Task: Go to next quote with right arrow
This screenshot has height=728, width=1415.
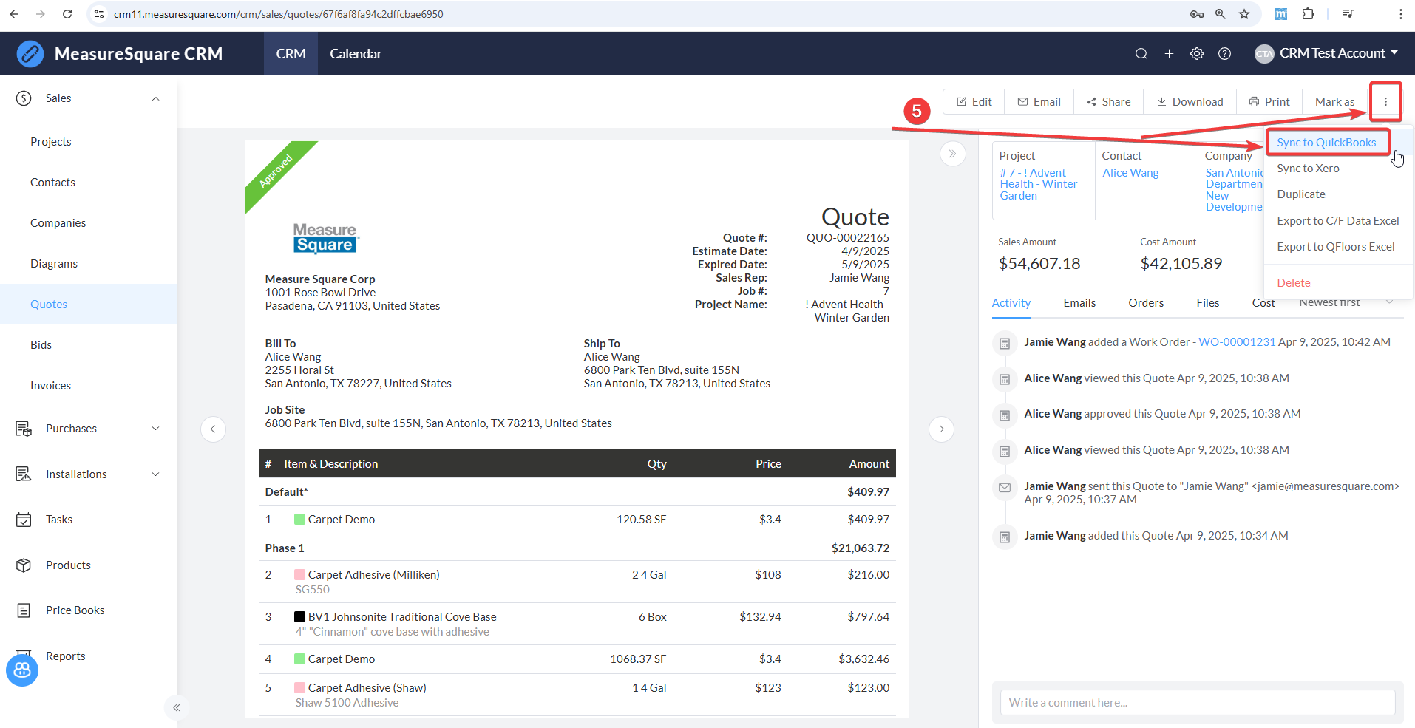Action: (x=941, y=429)
